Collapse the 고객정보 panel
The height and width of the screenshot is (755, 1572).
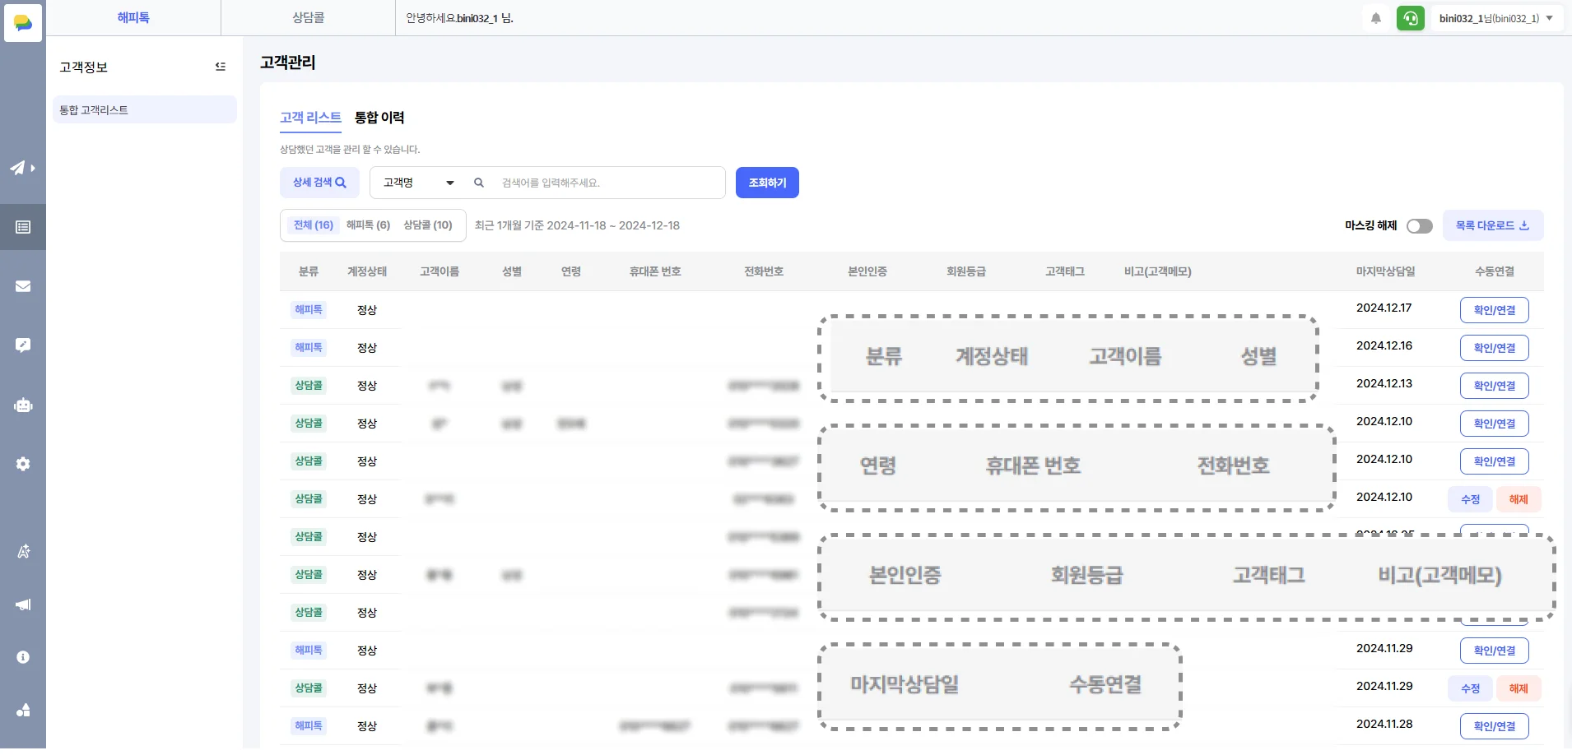pos(220,67)
